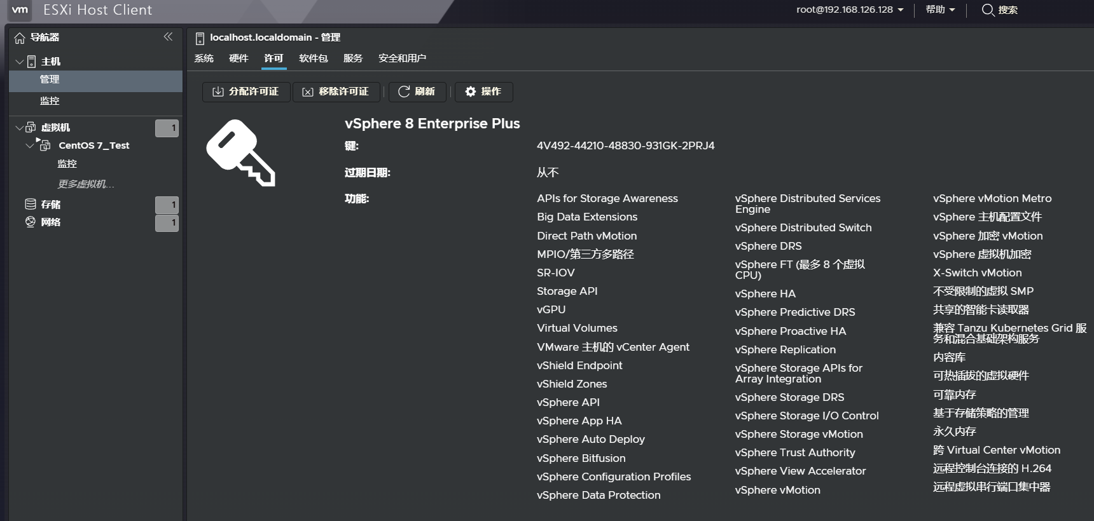Open 存储 in the navigator
The width and height of the screenshot is (1094, 521).
51,205
